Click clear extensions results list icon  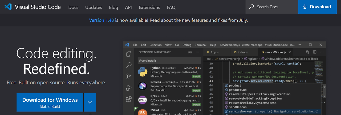click(x=190, y=52)
